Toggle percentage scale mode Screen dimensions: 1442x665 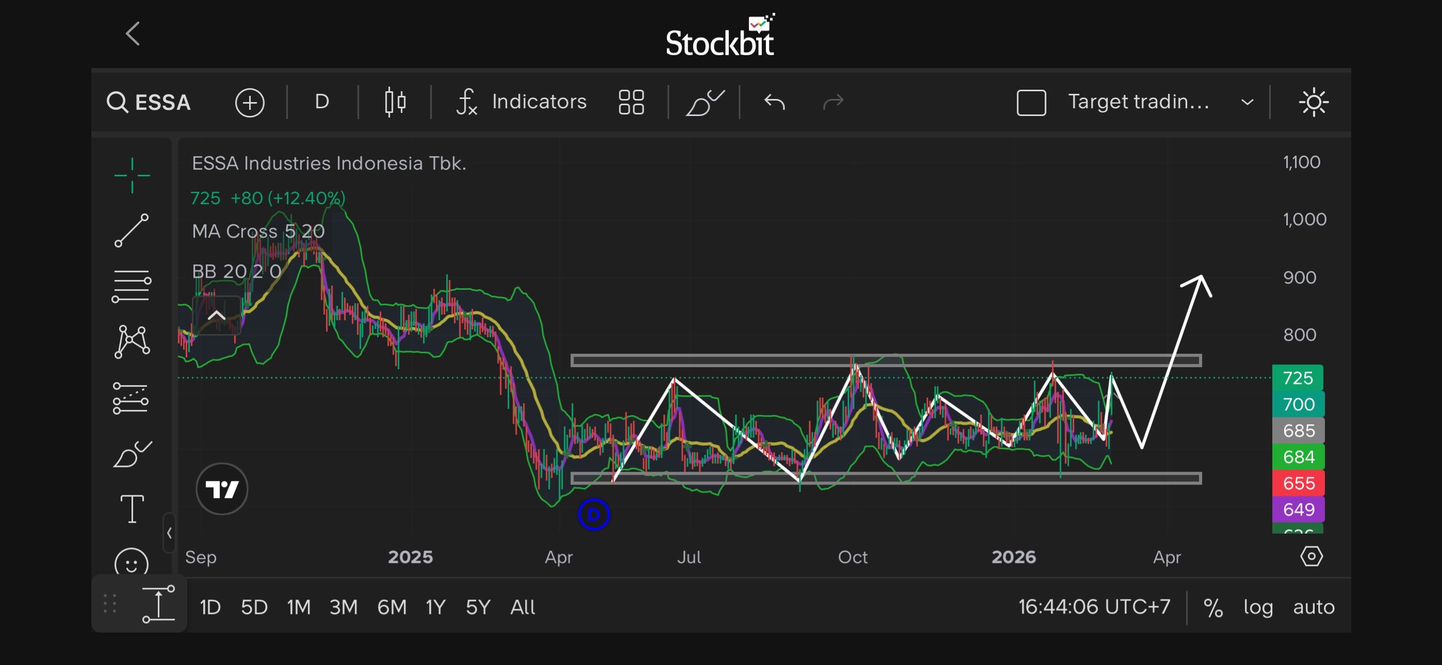coord(1212,607)
